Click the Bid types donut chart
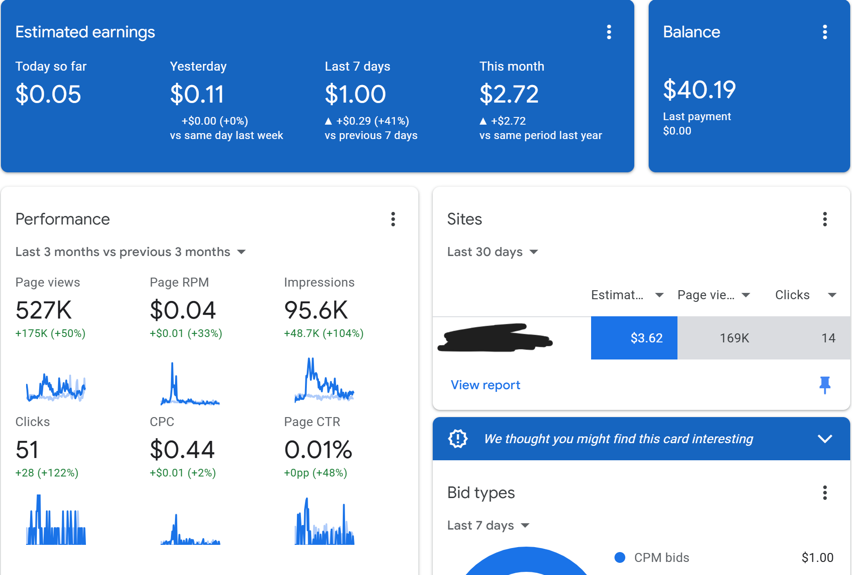This screenshot has height=575, width=852. pos(526,561)
